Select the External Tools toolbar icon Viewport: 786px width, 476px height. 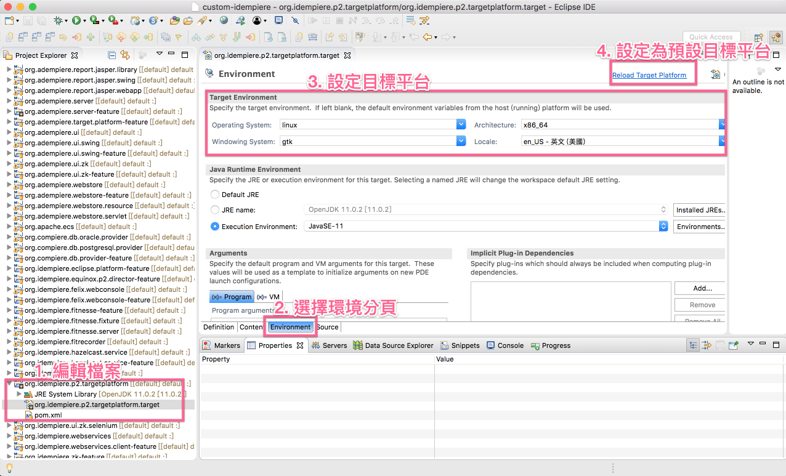113,20
